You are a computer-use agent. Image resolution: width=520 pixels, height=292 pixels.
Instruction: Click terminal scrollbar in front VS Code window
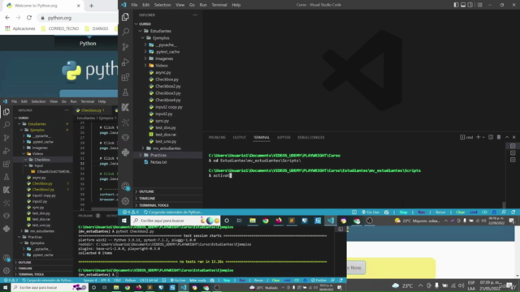point(504,205)
